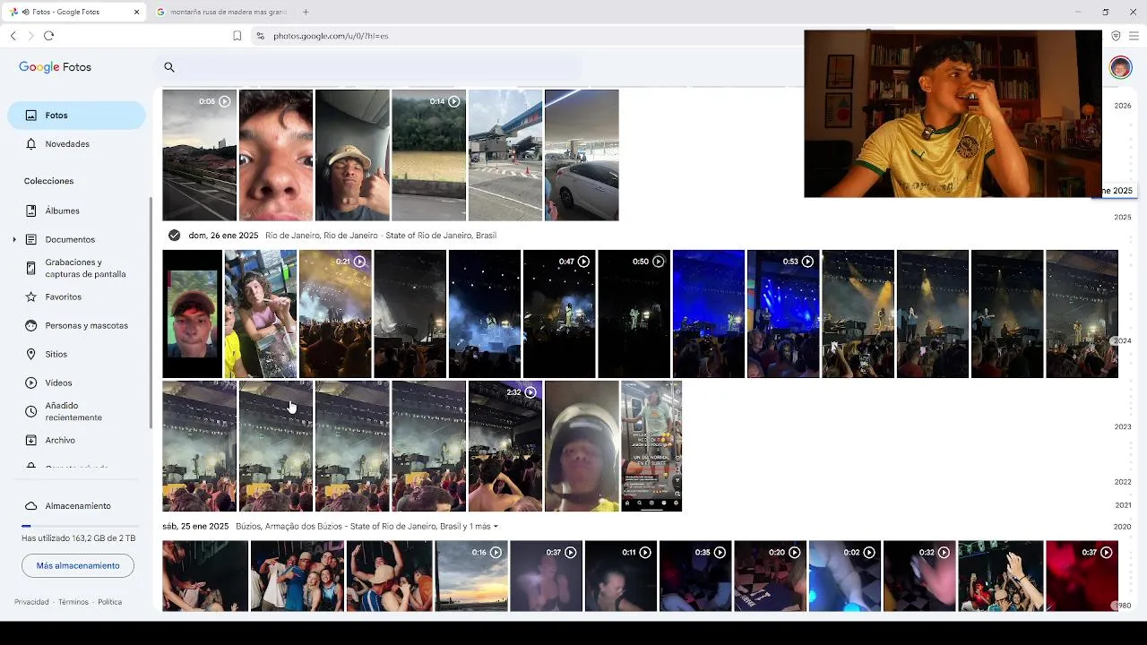
Task: Play the 0:08 video thumbnail
Action: 199,155
